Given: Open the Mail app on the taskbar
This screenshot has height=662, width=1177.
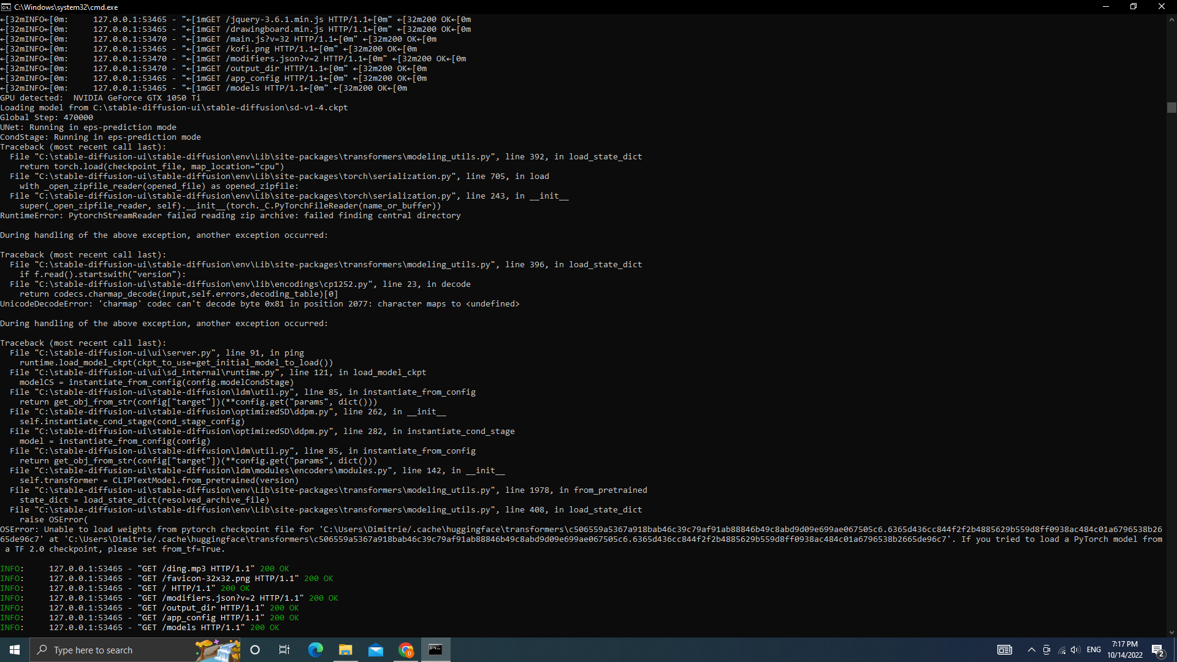Looking at the screenshot, I should [x=375, y=650].
